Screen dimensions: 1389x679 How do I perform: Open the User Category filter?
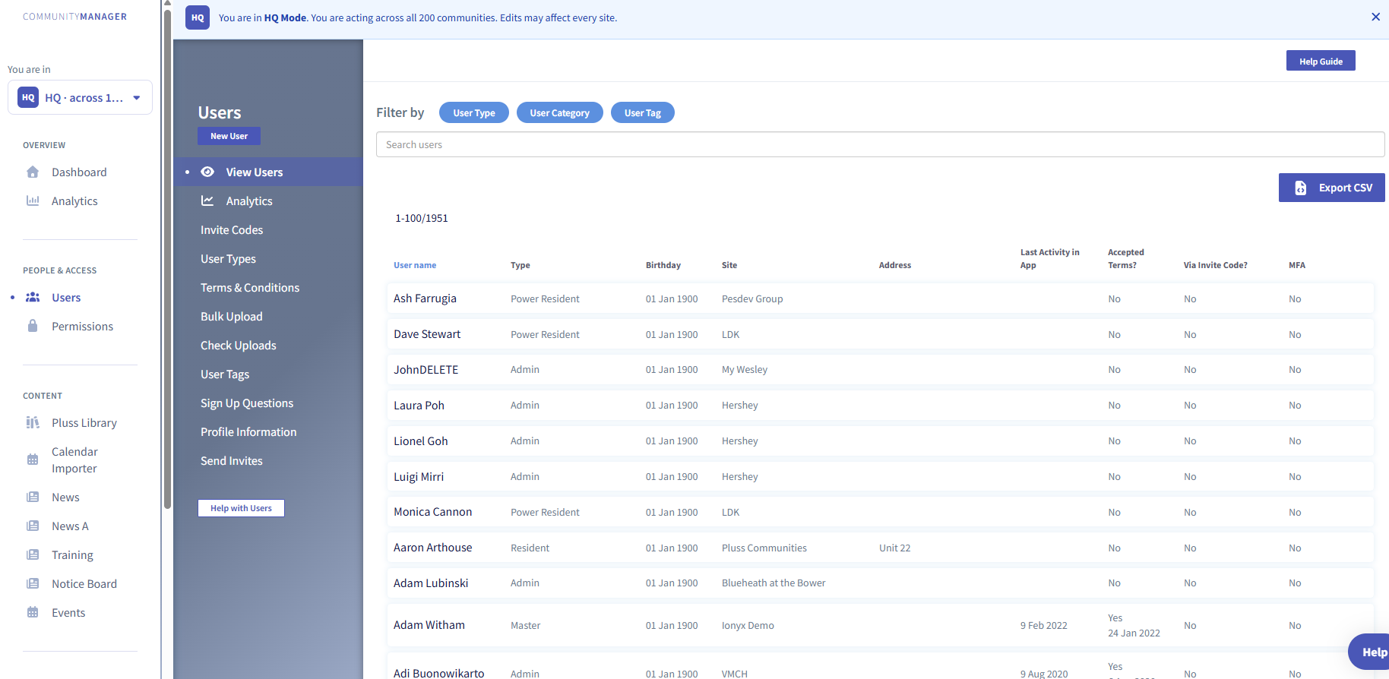click(560, 112)
